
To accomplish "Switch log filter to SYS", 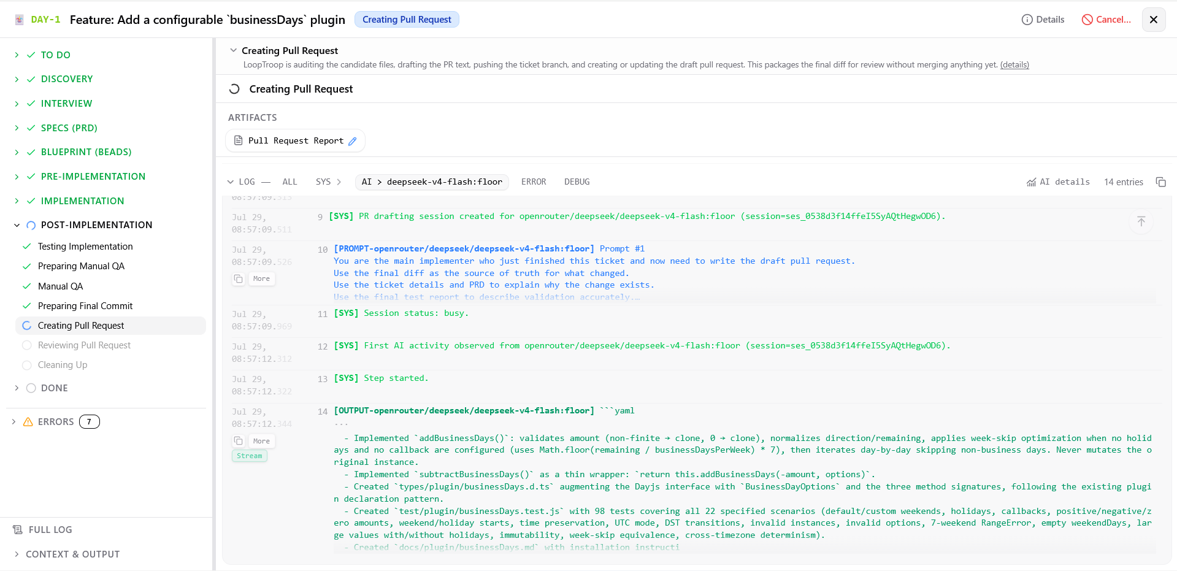I will 323,182.
